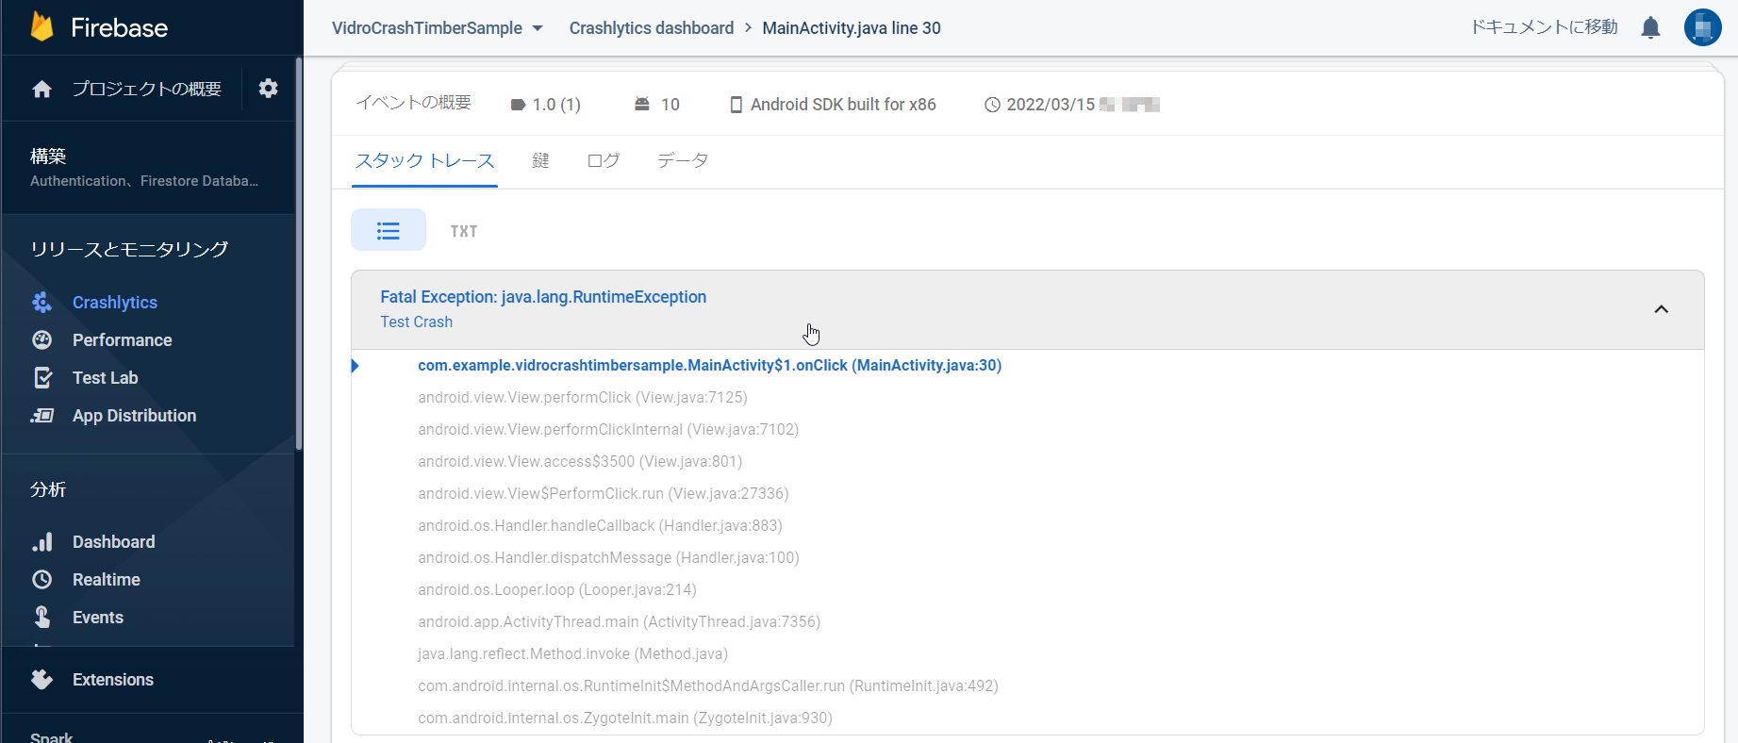Open スタック トレース tab
Viewport: 1738px width, 743px height.
pos(424,160)
